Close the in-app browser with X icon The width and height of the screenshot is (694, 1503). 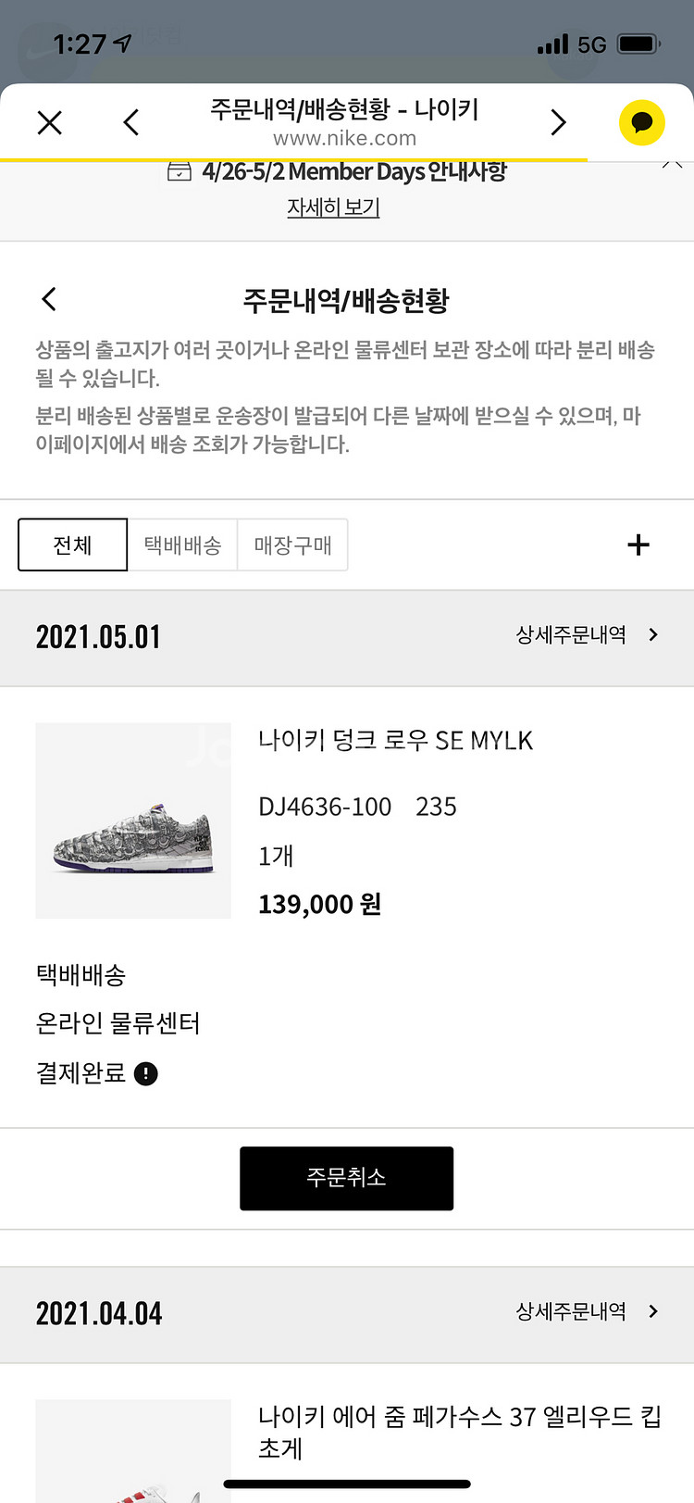pos(50,122)
